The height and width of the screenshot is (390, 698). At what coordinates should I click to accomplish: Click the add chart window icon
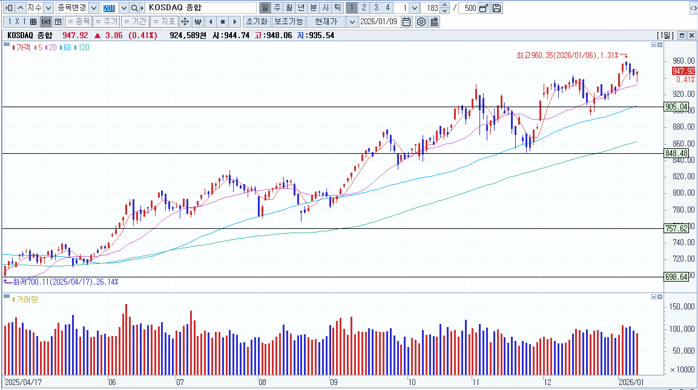coord(484,7)
